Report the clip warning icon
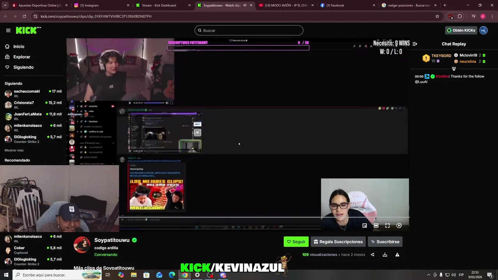Image resolution: width=498 pixels, height=280 pixels. coord(397,255)
